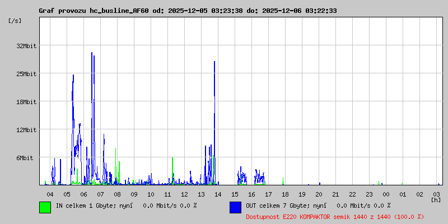
Task: Click the hour 06 x-axis label
Action: click(83, 194)
